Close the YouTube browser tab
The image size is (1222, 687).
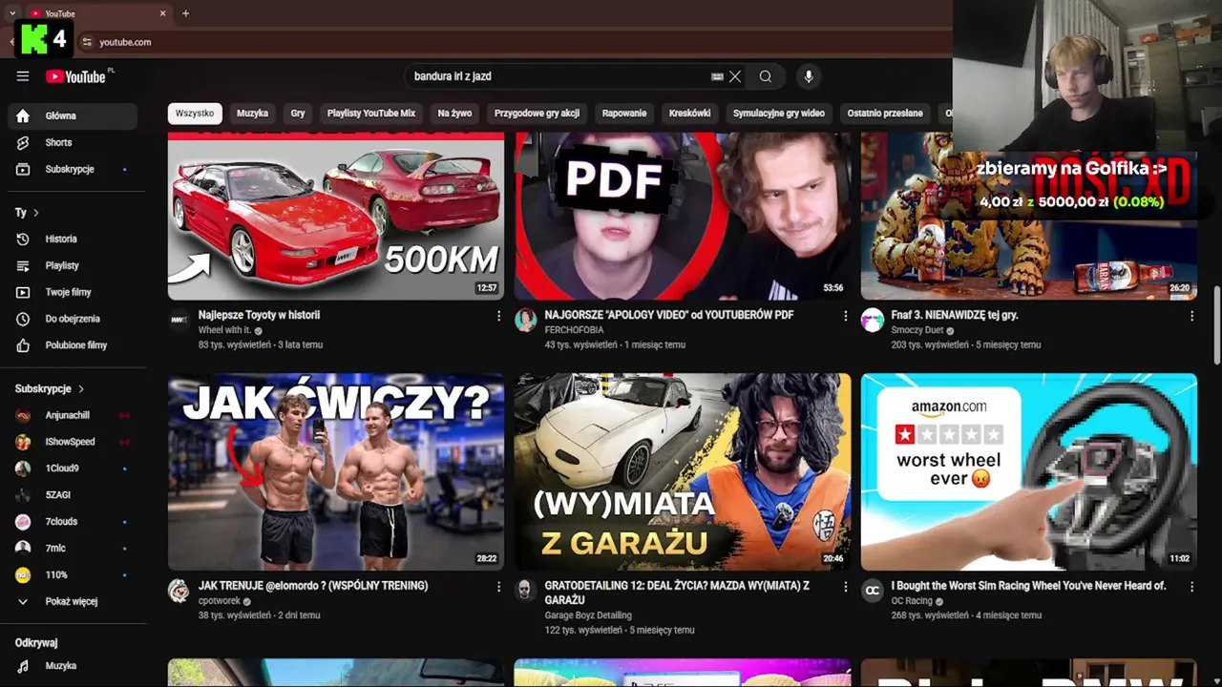[162, 13]
